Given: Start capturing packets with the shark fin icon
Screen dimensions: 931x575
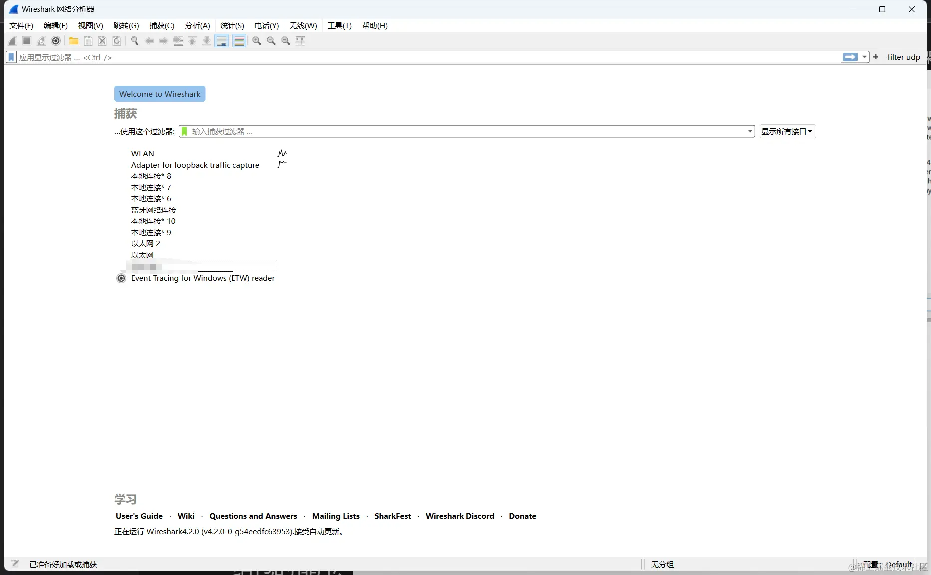Looking at the screenshot, I should [13, 41].
